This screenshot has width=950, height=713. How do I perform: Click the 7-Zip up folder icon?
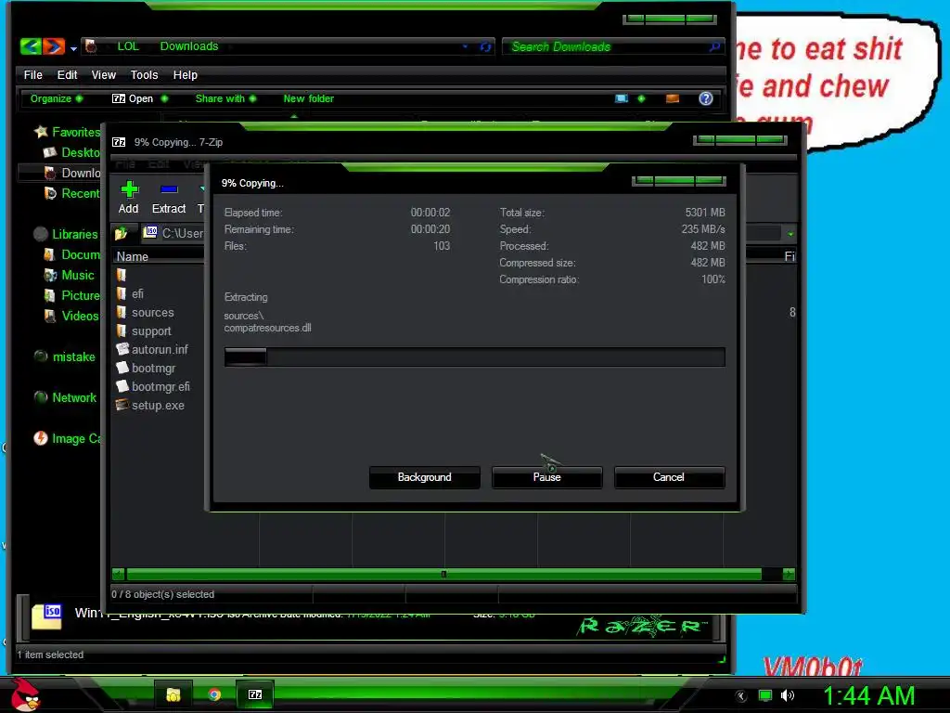[x=122, y=233]
